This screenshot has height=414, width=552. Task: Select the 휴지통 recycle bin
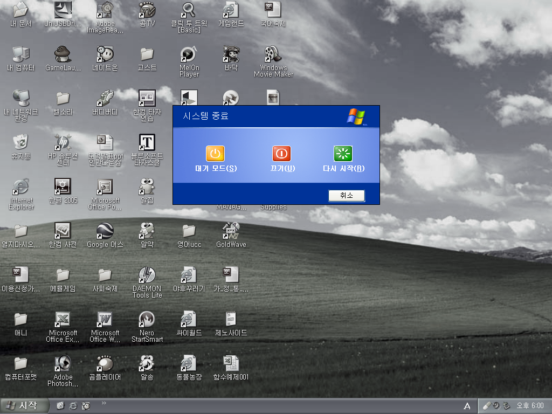coord(21,147)
